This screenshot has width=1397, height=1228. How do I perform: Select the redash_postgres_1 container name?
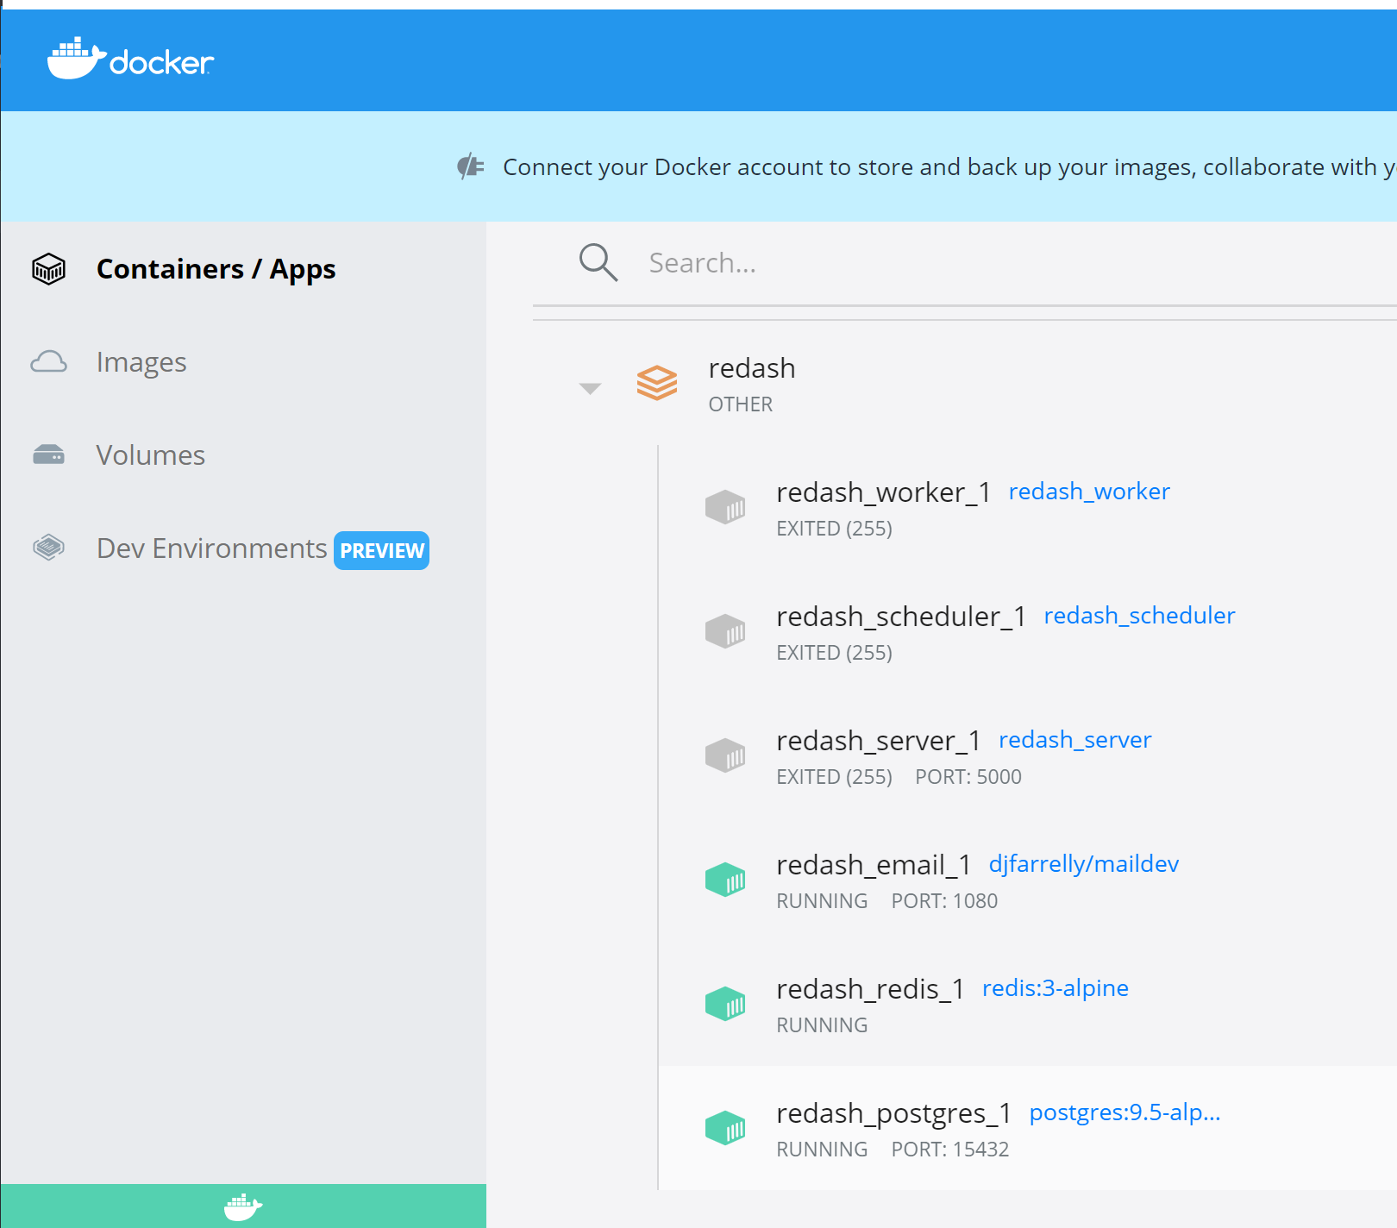click(x=893, y=1113)
